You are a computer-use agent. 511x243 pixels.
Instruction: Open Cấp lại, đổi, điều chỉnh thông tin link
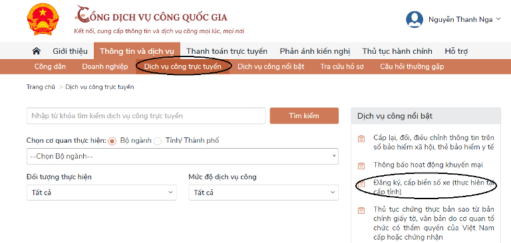(x=434, y=142)
